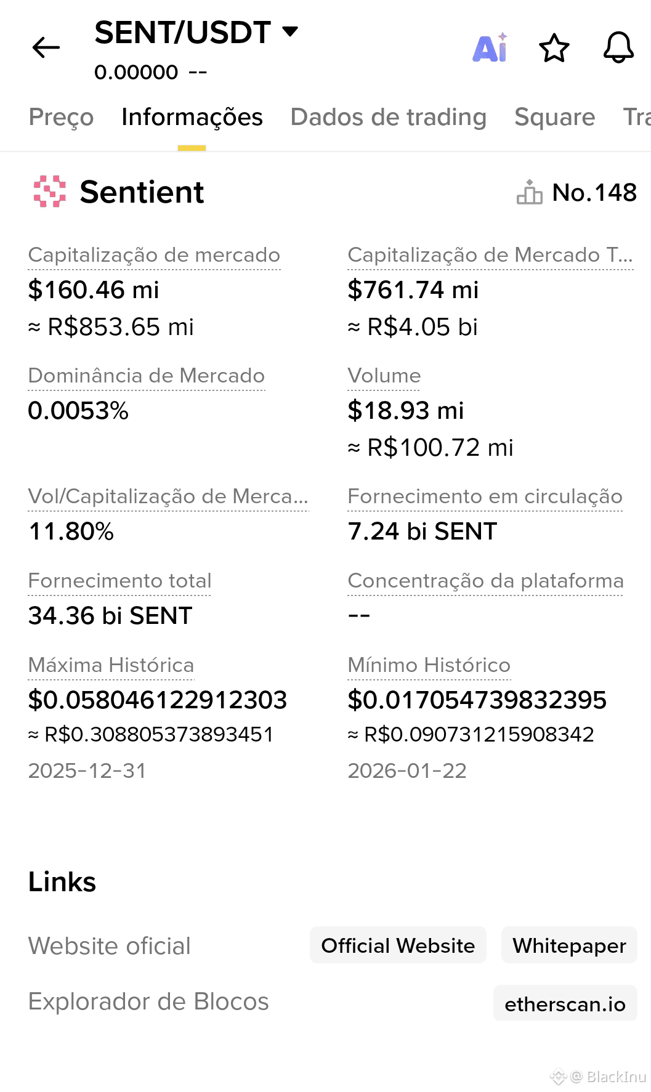This screenshot has height=1092, width=651.
Task: Select the Informações tab
Action: click(192, 117)
